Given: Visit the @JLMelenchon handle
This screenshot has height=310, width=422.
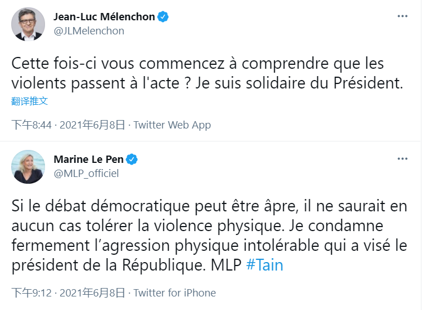Looking at the screenshot, I should tap(88, 31).
